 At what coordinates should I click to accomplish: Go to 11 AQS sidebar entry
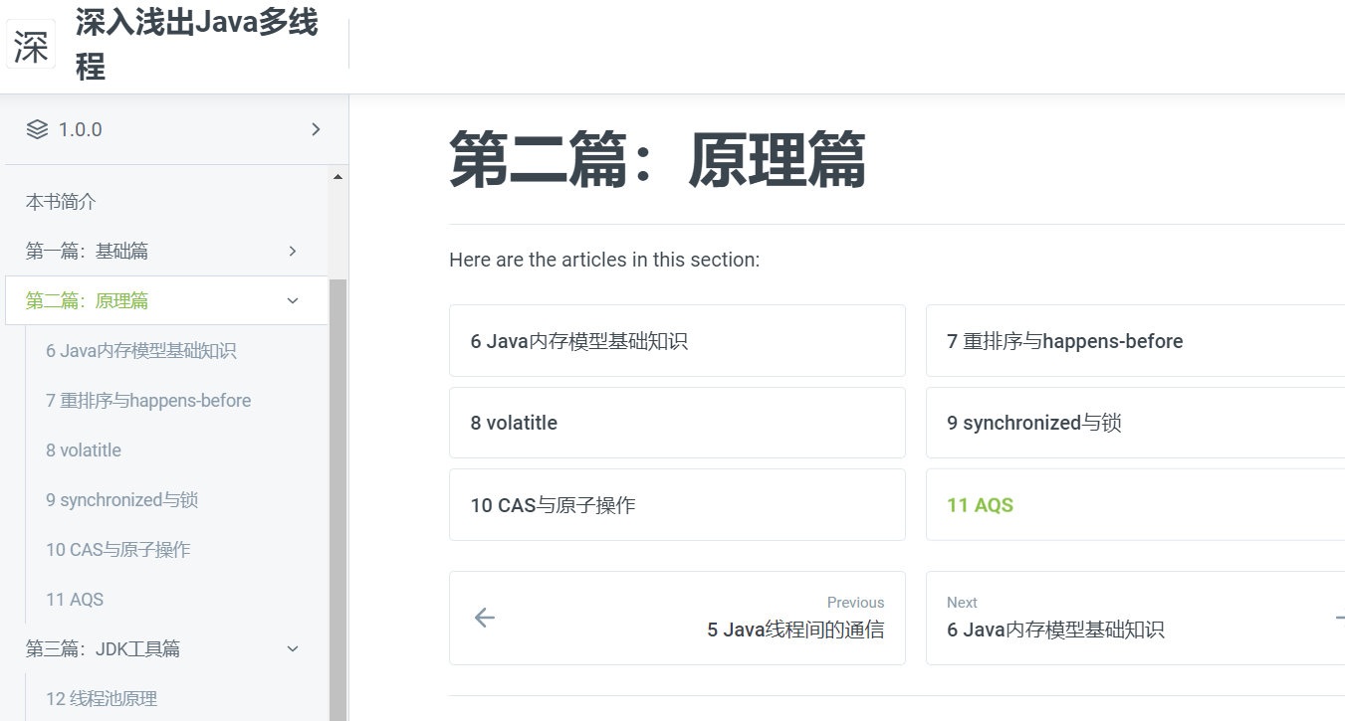coord(75,600)
